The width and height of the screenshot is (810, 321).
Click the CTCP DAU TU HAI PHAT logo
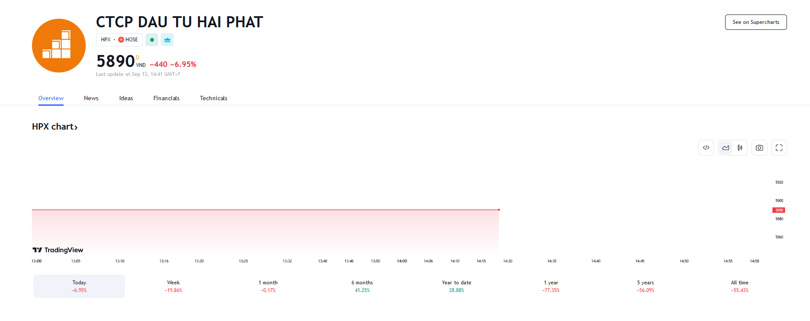[x=58, y=45]
